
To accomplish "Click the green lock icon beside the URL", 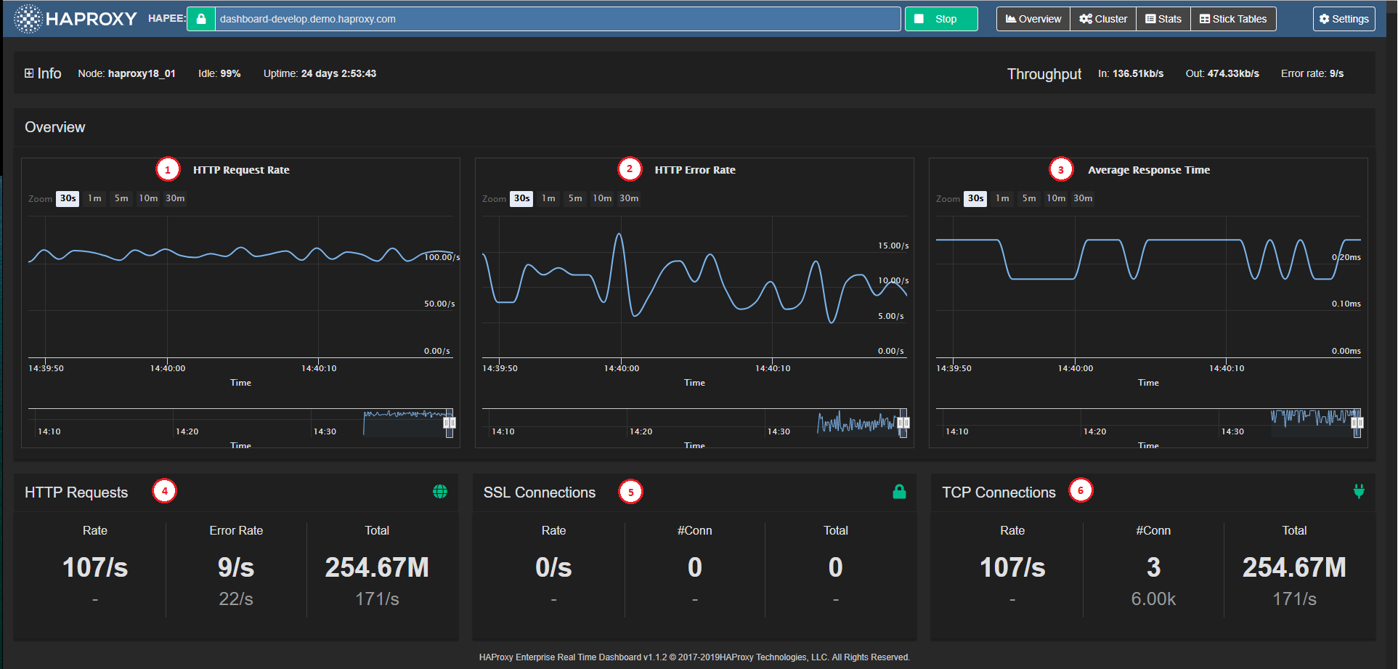I will coord(201,19).
